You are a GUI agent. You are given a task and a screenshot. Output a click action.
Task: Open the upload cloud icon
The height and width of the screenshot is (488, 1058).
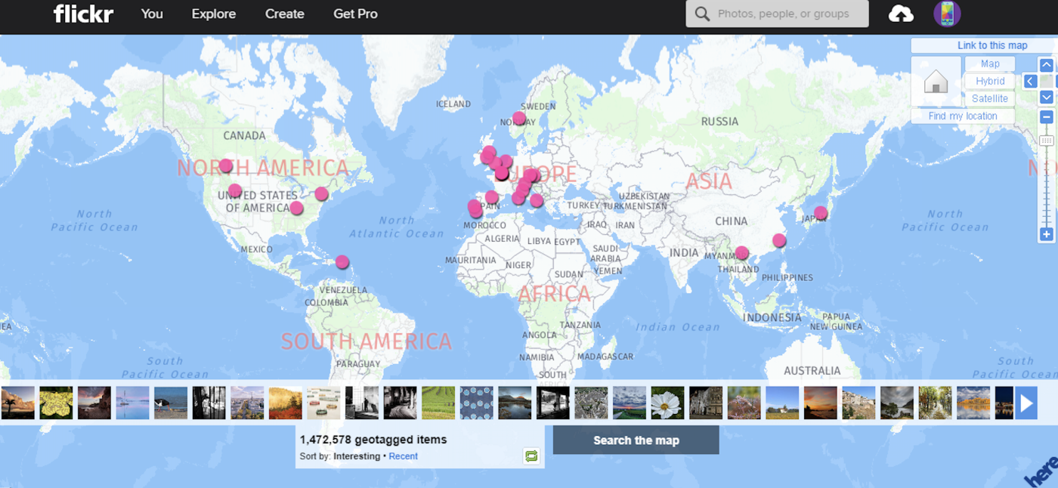[x=901, y=14]
